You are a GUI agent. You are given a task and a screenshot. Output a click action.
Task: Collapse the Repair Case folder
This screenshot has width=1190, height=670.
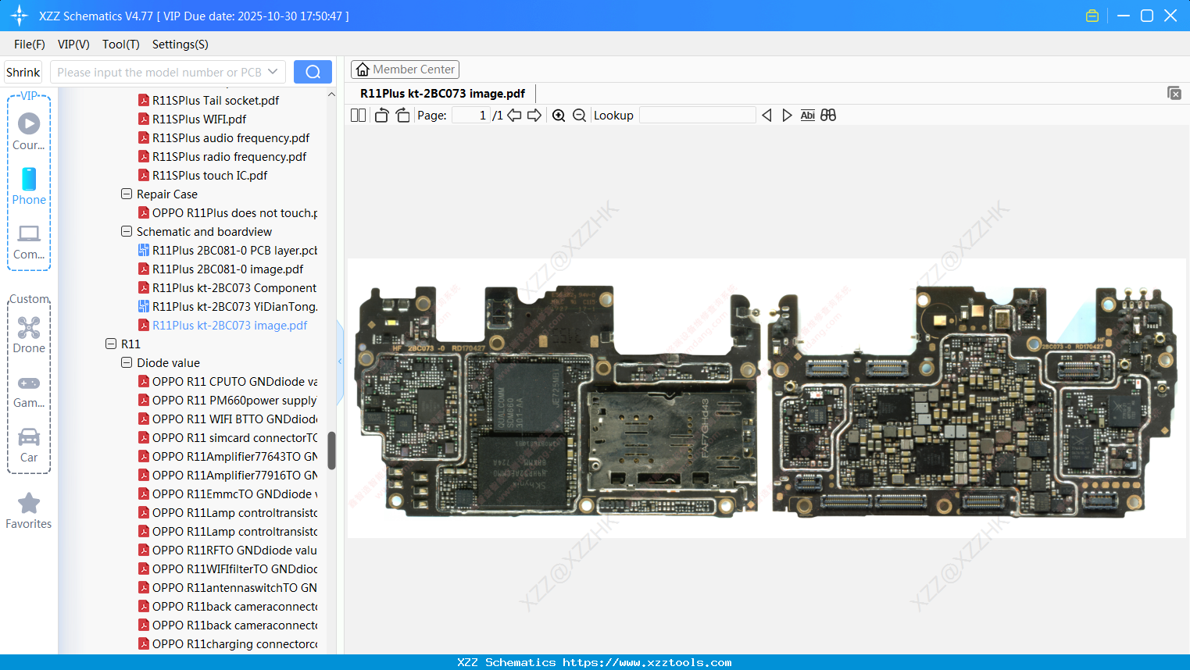point(127,194)
